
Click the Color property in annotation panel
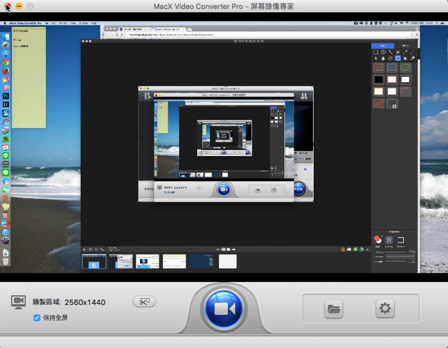point(378,240)
